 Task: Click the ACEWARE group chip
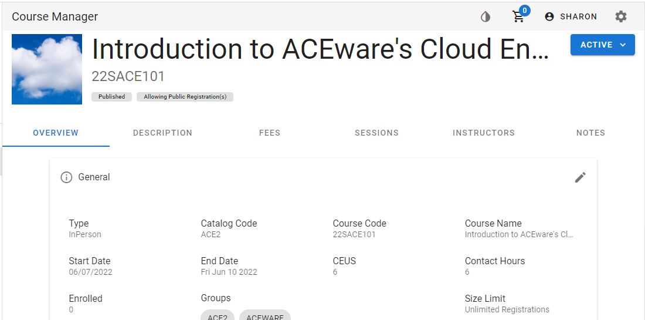265,316
